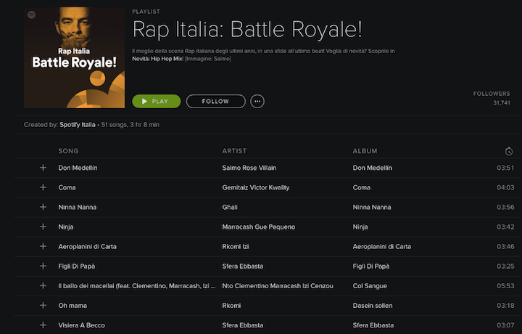Sort the list by Album column header
This screenshot has height=334, width=522.
[365, 151]
